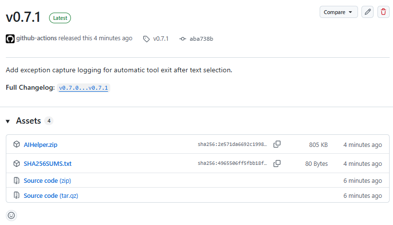Copy SHA256 hash for AIHelper.zip
Viewport: 393px width, 225px height.
tap(277, 144)
